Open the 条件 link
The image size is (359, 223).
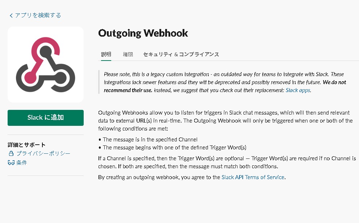point(21,162)
